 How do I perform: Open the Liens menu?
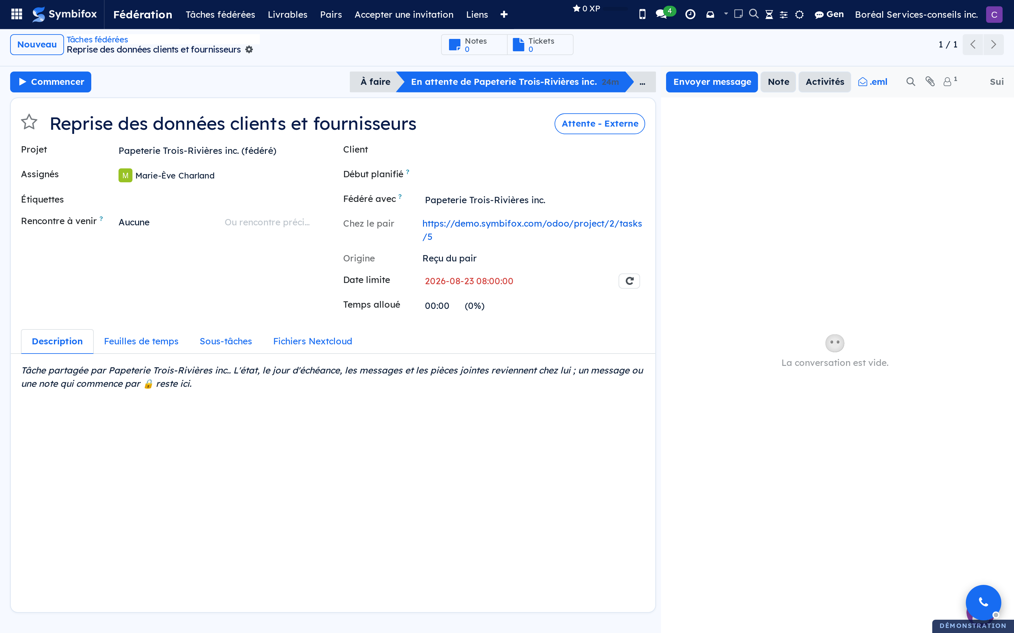coord(477,15)
